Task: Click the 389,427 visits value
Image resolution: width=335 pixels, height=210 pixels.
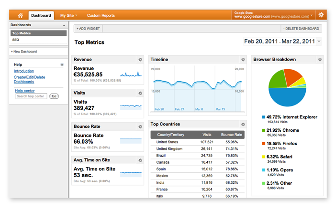Action: click(x=84, y=108)
